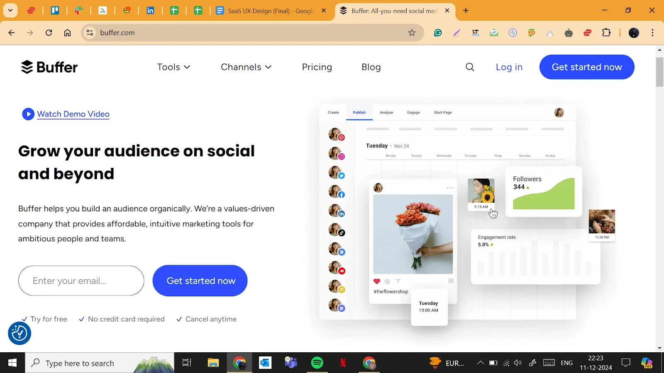Viewport: 664px width, 373px height.
Task: Open the Chrome extensions puzzle icon
Action: (x=606, y=33)
